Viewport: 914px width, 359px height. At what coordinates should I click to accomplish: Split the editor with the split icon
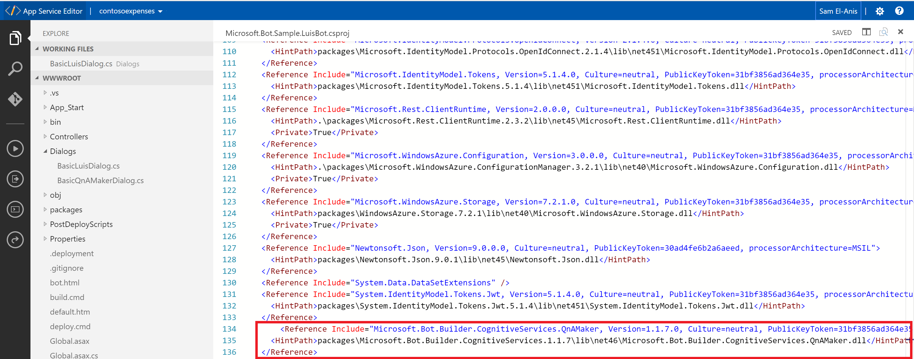tap(866, 32)
